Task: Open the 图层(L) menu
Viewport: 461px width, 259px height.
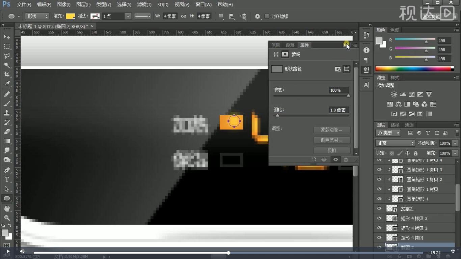Action: tap(83, 4)
